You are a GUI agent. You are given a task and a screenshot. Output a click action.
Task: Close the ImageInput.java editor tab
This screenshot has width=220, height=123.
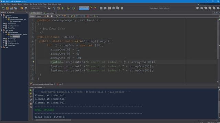(56, 13)
